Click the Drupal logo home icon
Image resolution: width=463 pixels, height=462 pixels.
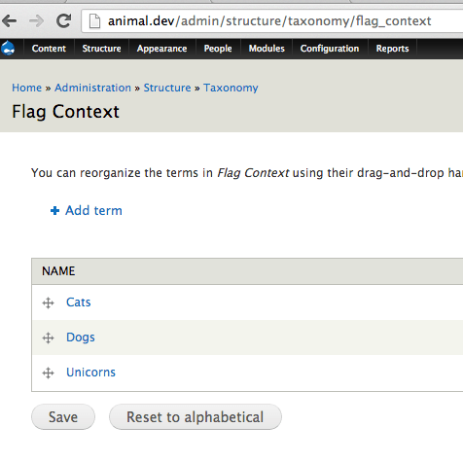tap(8, 49)
